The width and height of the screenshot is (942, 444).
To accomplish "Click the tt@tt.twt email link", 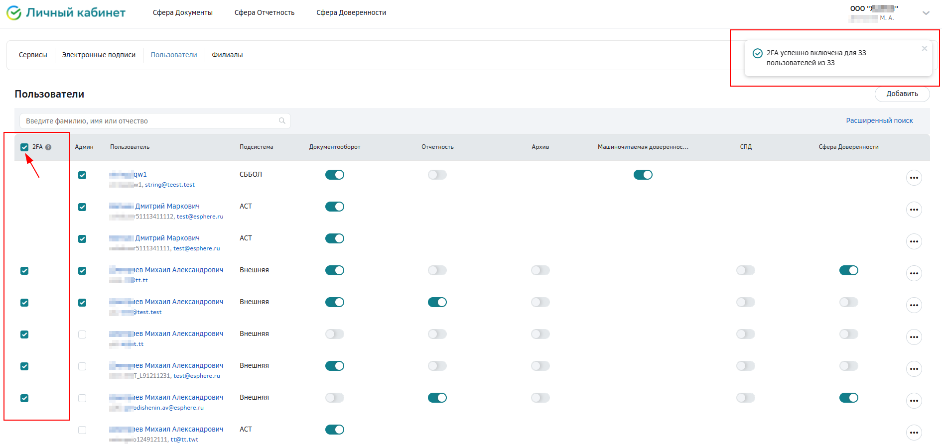I will (x=184, y=440).
